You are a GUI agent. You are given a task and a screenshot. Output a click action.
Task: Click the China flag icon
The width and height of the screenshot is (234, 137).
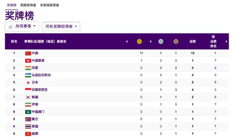(x=28, y=53)
